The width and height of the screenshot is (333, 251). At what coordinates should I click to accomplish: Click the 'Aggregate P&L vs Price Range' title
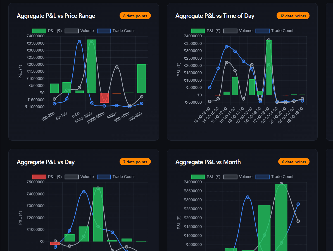coord(56,16)
